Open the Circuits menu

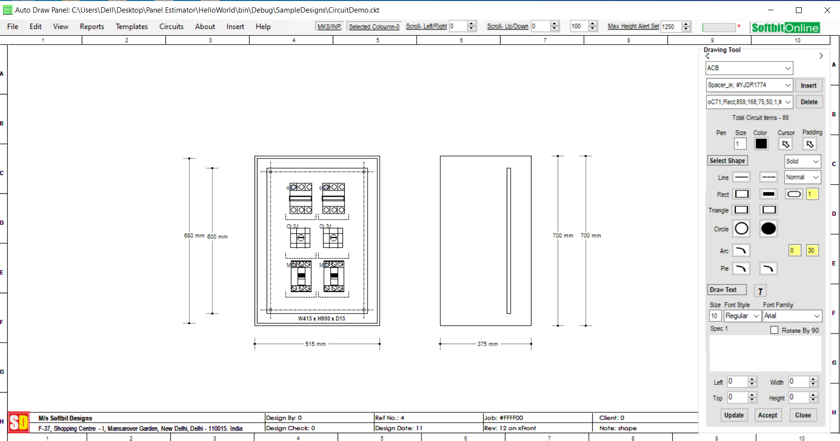171,27
